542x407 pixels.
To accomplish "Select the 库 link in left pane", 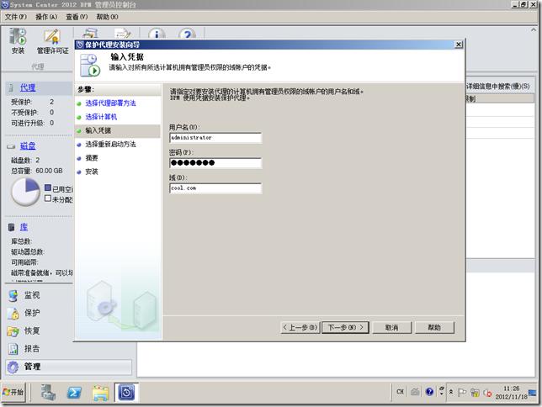I will (24, 227).
